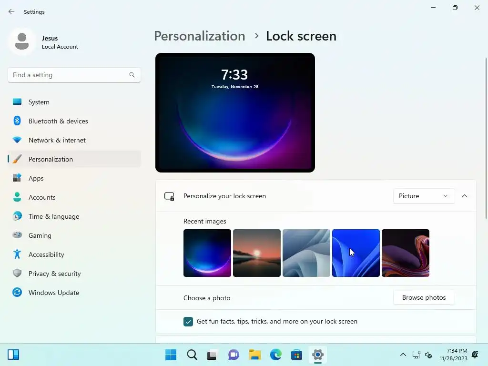Go to Bluetooth & devices
The image size is (488, 366).
coord(74,121)
